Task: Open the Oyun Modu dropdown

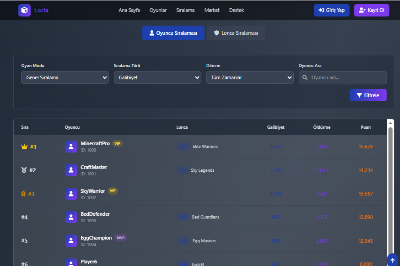Action: coord(65,78)
